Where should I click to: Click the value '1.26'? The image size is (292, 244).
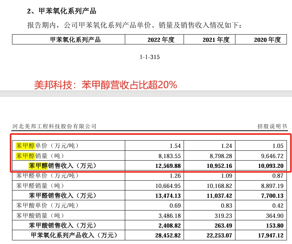coord(175,176)
